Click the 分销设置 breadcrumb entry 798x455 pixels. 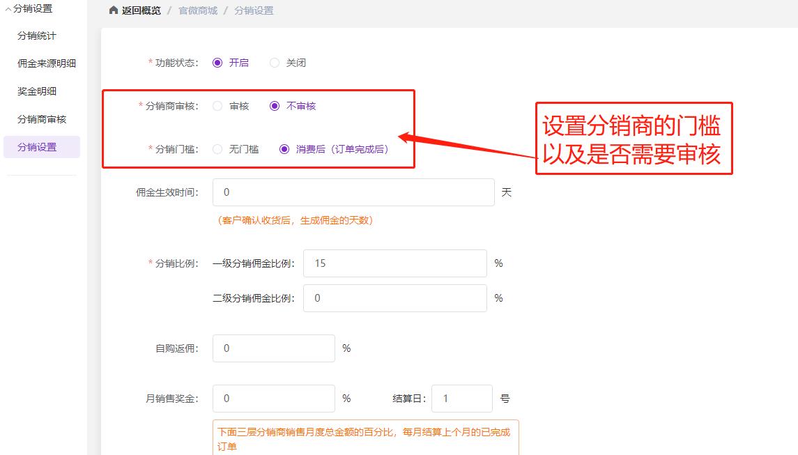[255, 10]
